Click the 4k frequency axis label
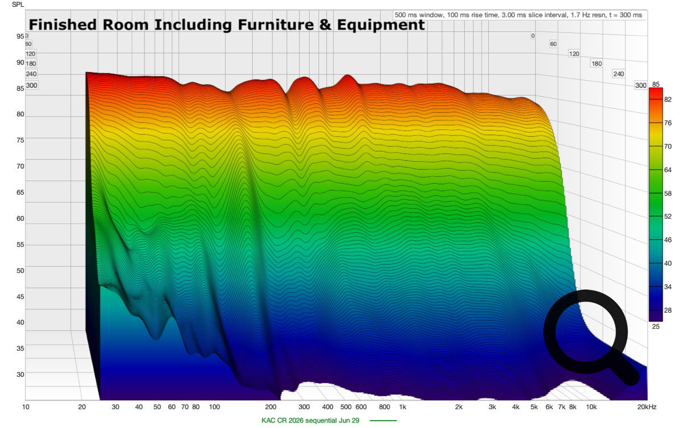The image size is (682, 428). point(516,408)
